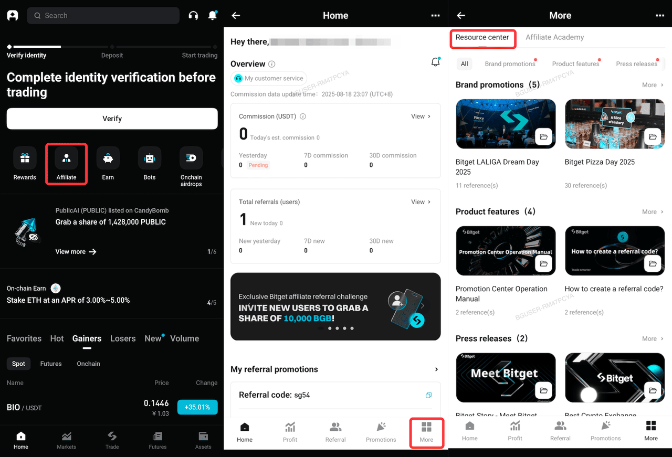The height and width of the screenshot is (457, 672).
Task: Expand Commission details with View
Action: (x=421, y=116)
